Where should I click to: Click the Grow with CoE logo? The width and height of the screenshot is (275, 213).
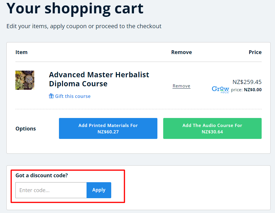point(220,90)
